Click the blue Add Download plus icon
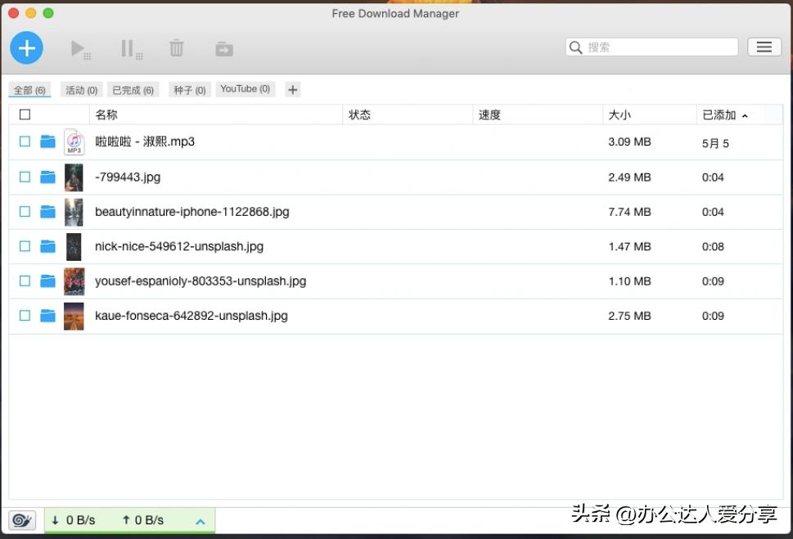Screen dimensions: 793x539 click(x=26, y=47)
